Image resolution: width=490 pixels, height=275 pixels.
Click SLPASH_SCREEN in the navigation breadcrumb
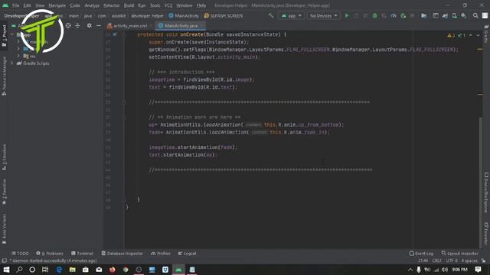coord(224,15)
